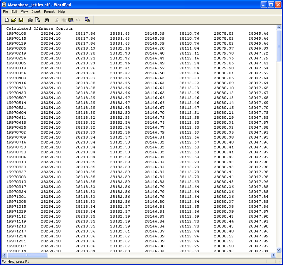Click value 28047.95 in the 19970709 row
Viewport: 283px width, 265px height.
coord(258,137)
